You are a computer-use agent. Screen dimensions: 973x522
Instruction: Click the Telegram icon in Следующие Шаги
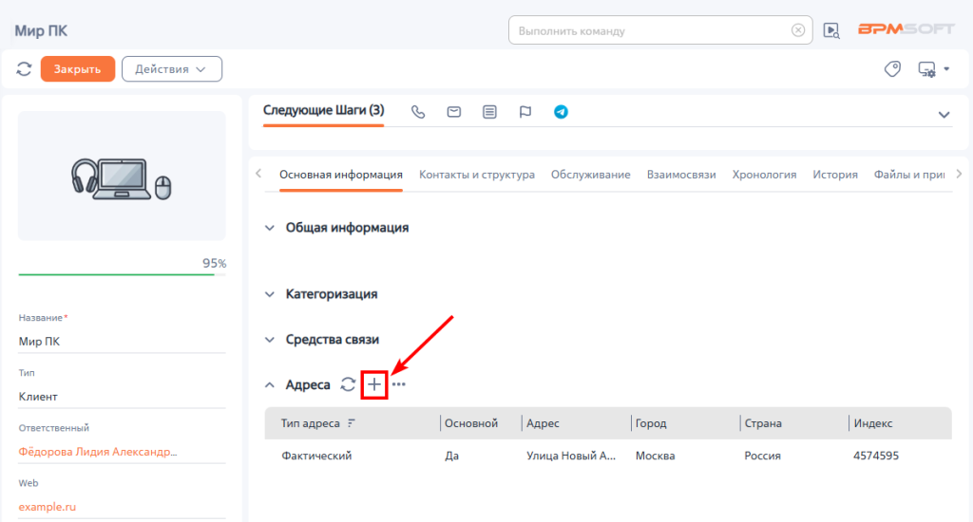[561, 112]
